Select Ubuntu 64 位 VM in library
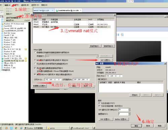 pos(9,54)
